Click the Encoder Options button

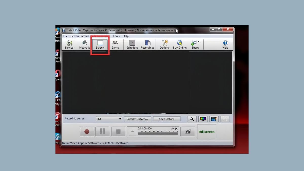pos(137,119)
